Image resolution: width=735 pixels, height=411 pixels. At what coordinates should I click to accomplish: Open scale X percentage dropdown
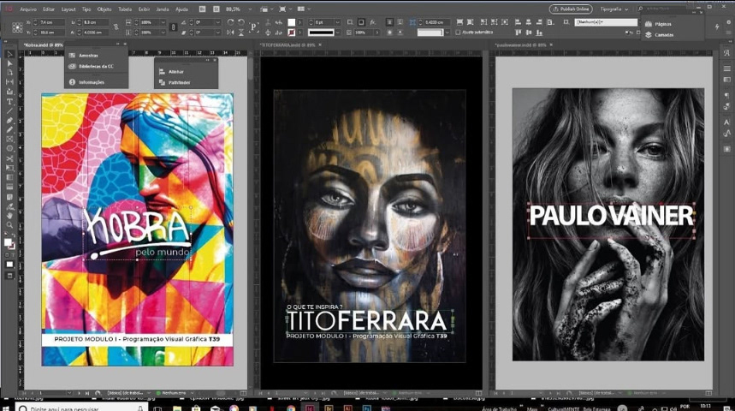(x=163, y=22)
